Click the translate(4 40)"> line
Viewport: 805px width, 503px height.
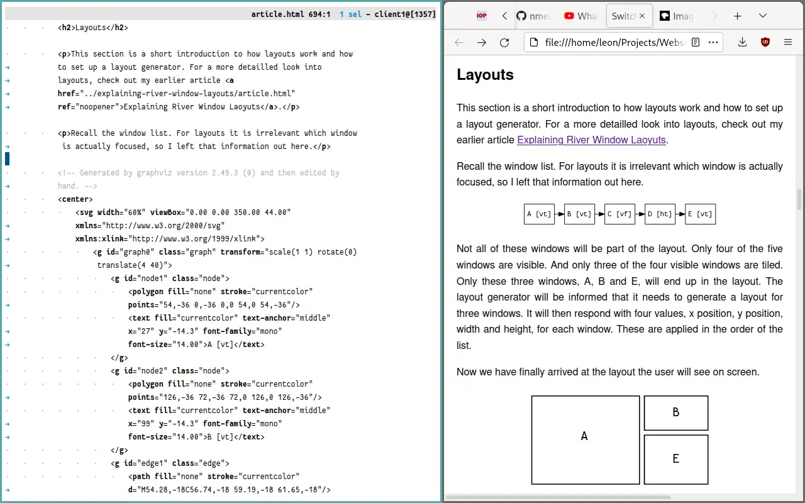point(135,265)
